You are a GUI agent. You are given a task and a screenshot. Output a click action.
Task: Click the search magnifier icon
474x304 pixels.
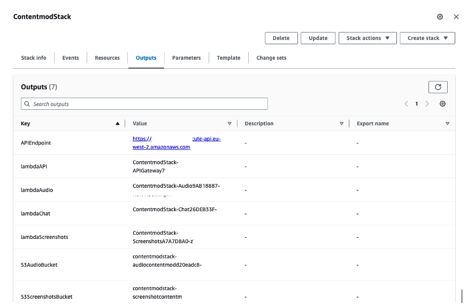pos(27,104)
